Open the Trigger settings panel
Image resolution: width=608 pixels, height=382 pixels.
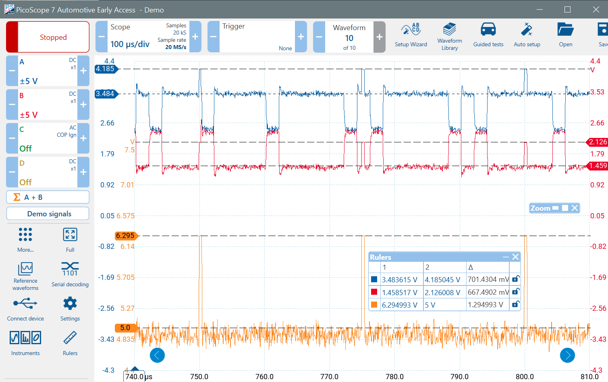click(x=257, y=37)
